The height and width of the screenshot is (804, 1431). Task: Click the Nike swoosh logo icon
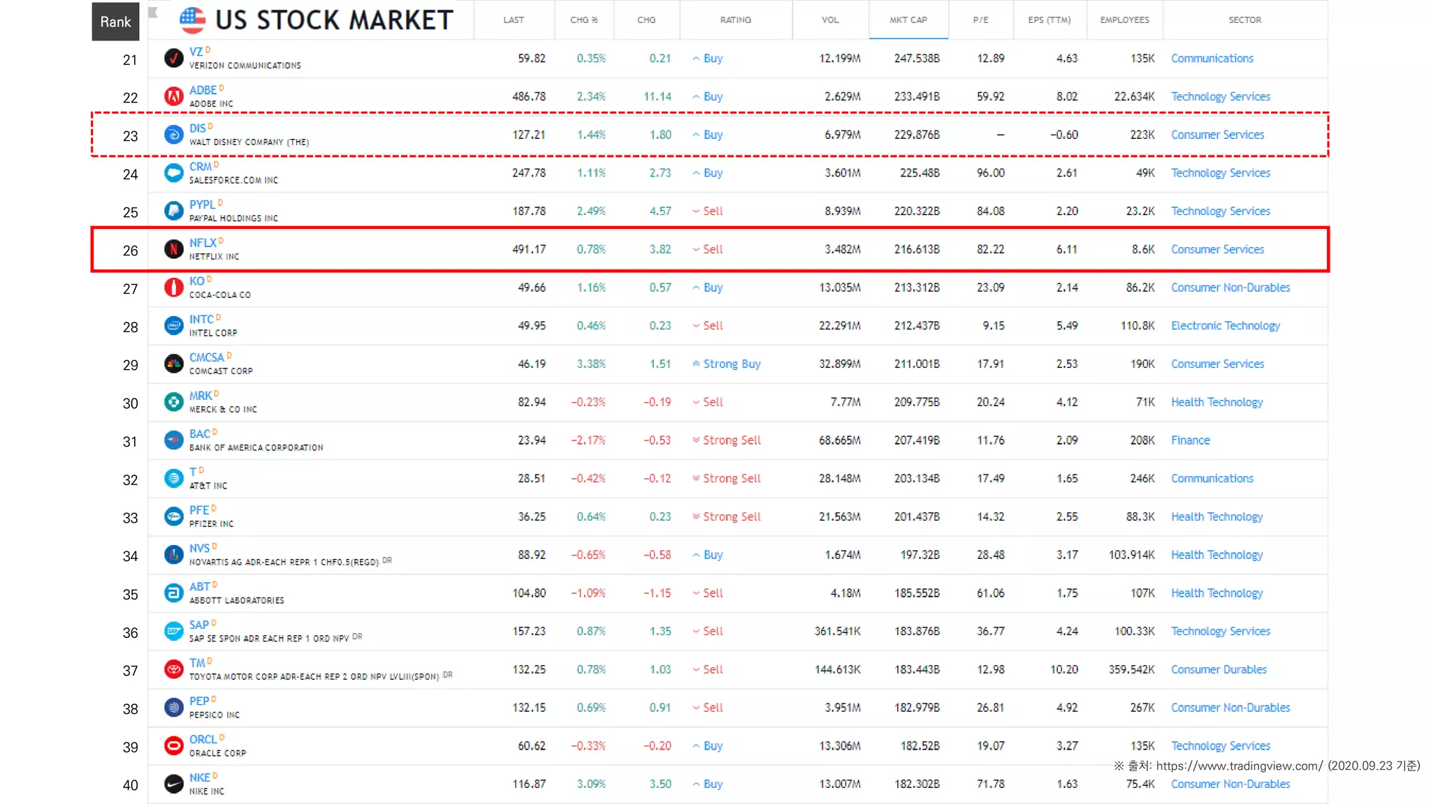pyautogui.click(x=173, y=784)
